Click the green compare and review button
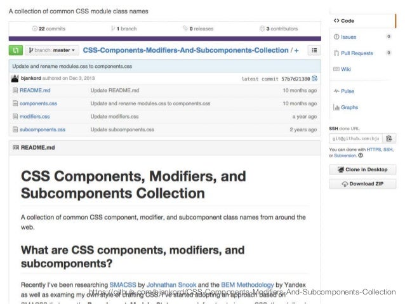 tap(15, 50)
